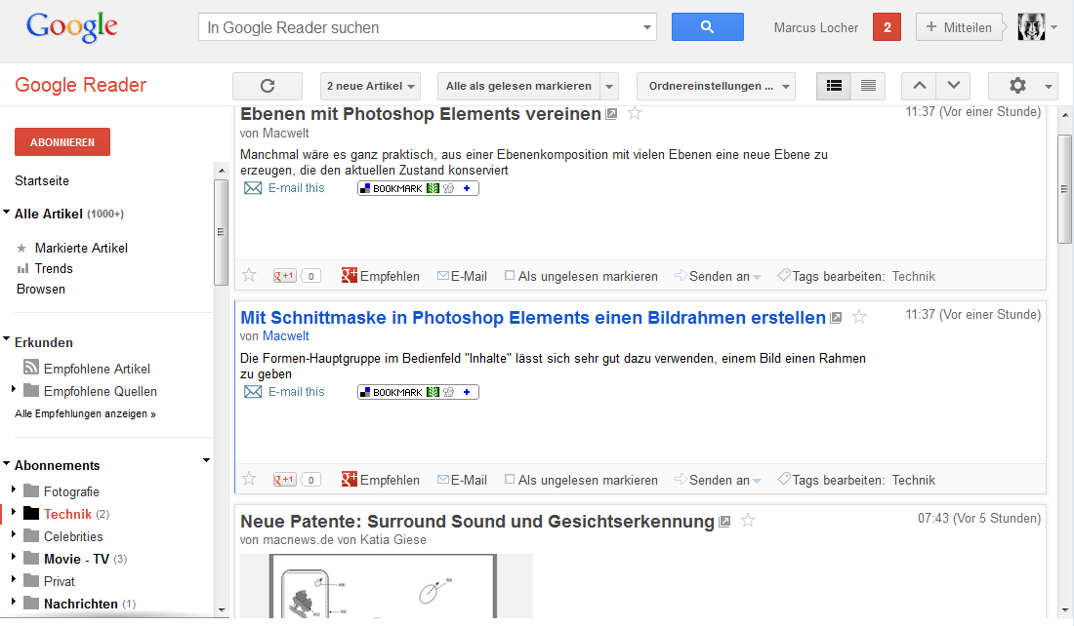Refresh the article list
The image size is (1074, 626).
tap(267, 86)
